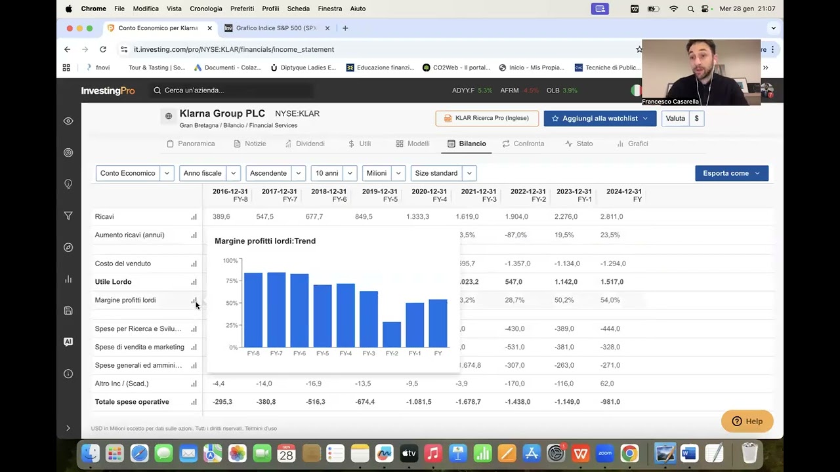840x472 pixels.
Task: Click the FY-2 bar in trend chart
Action: (392, 334)
